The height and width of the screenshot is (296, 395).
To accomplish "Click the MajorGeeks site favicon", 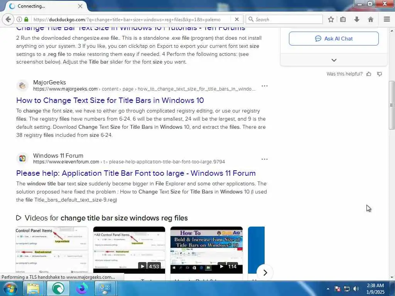I will click(22, 86).
